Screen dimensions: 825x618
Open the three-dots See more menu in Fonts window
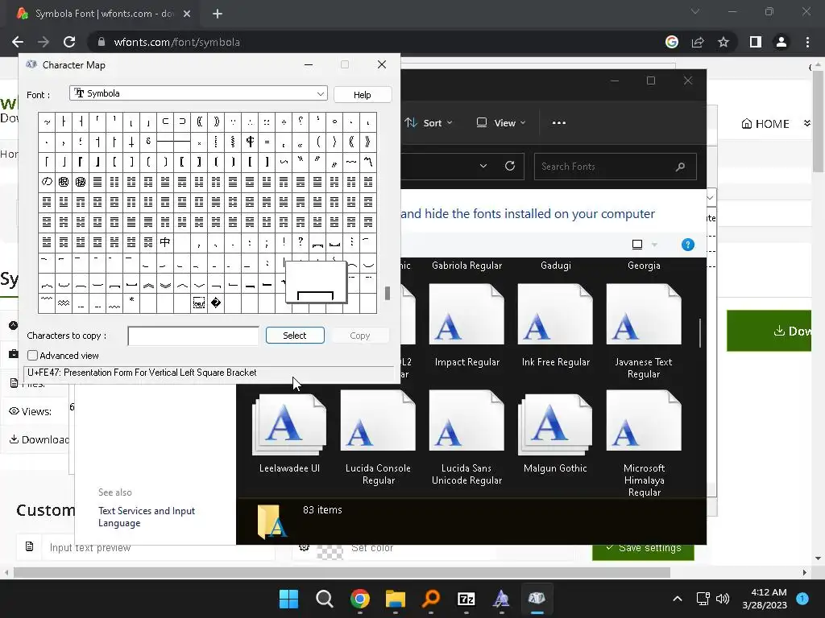click(559, 123)
